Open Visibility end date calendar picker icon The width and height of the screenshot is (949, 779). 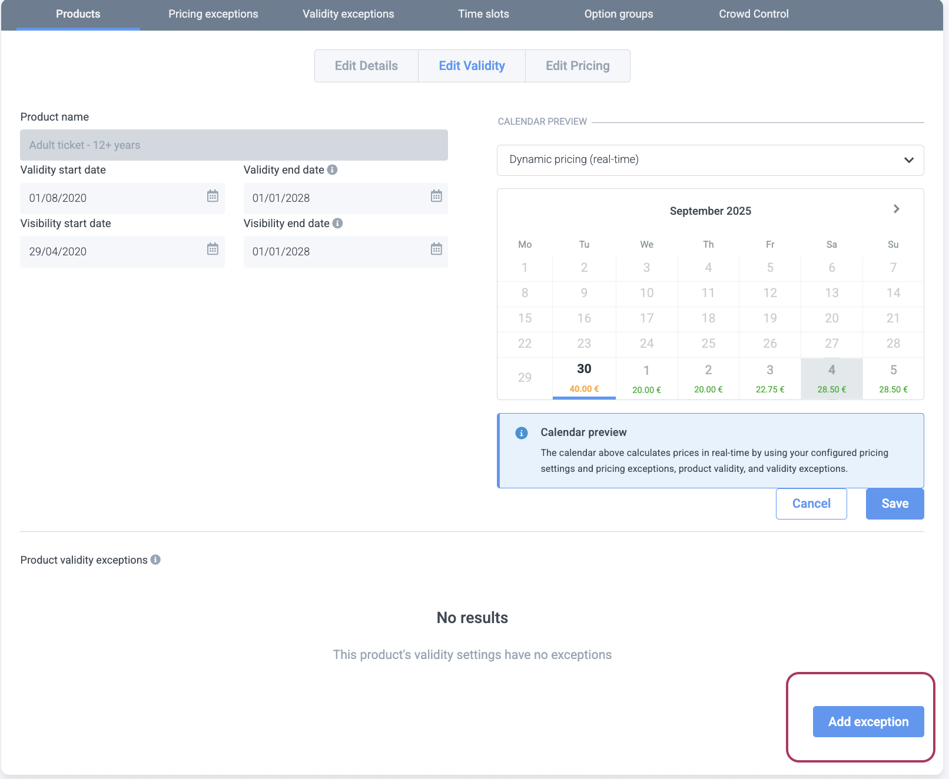[436, 249]
